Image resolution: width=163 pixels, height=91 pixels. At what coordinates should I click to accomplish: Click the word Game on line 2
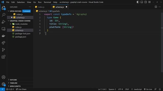pyautogui.click(x=56, y=17)
